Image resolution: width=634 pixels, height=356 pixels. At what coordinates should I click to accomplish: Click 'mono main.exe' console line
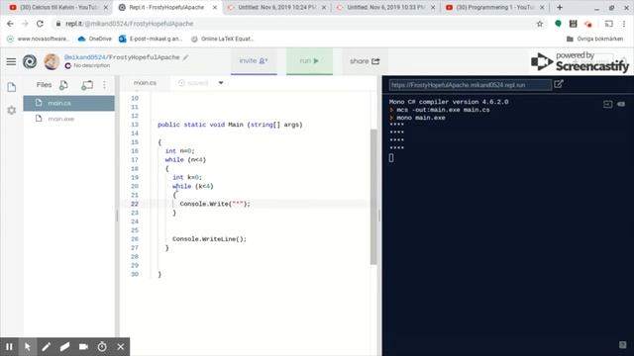[x=420, y=118]
